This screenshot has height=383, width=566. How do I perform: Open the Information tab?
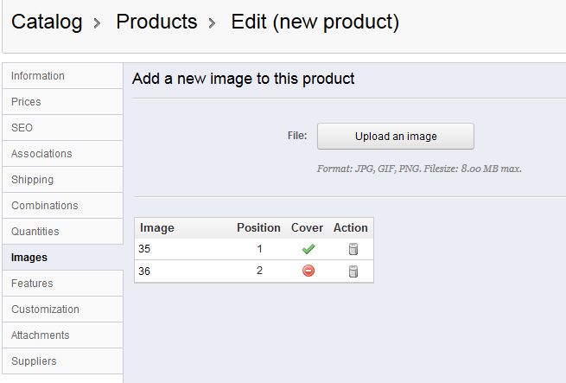point(38,76)
